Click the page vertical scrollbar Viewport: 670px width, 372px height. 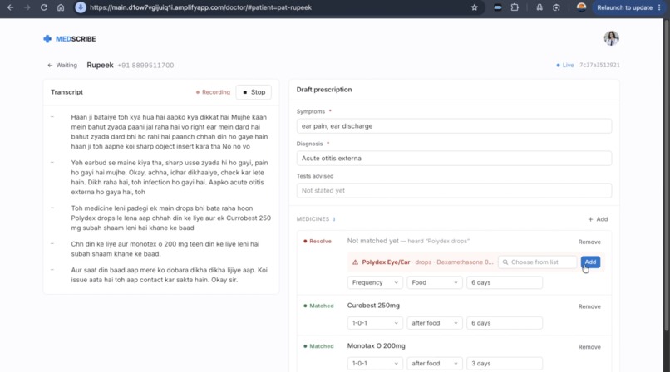(666, 175)
